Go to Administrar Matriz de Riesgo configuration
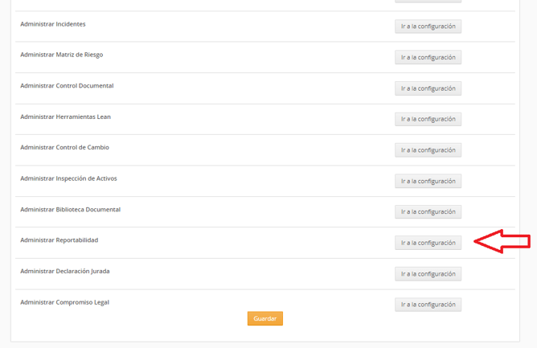The image size is (537, 348). (428, 57)
